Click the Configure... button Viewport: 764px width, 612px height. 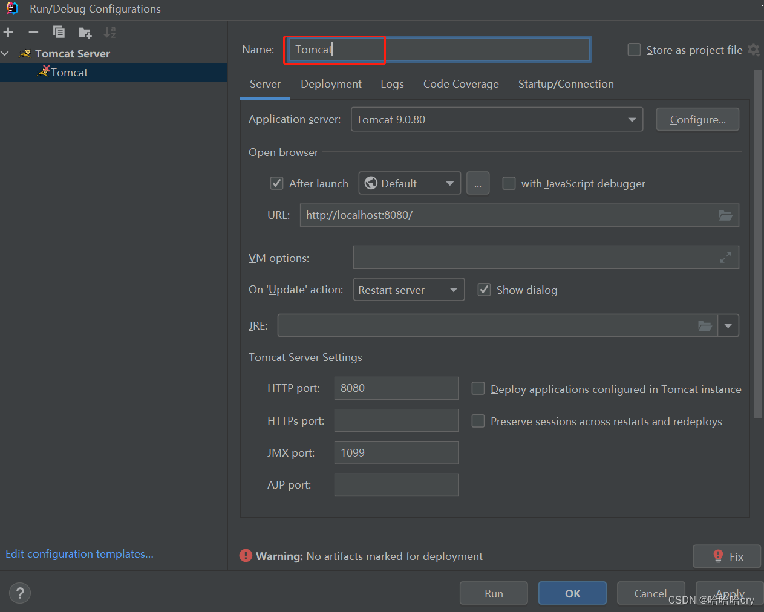[697, 119]
